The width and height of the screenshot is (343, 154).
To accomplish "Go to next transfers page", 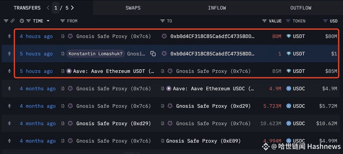I will tap(72, 8).
